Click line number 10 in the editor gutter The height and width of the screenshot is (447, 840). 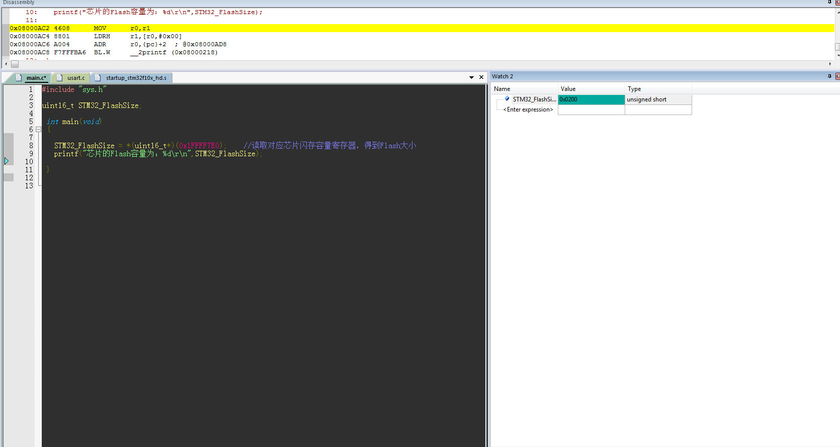(x=29, y=162)
